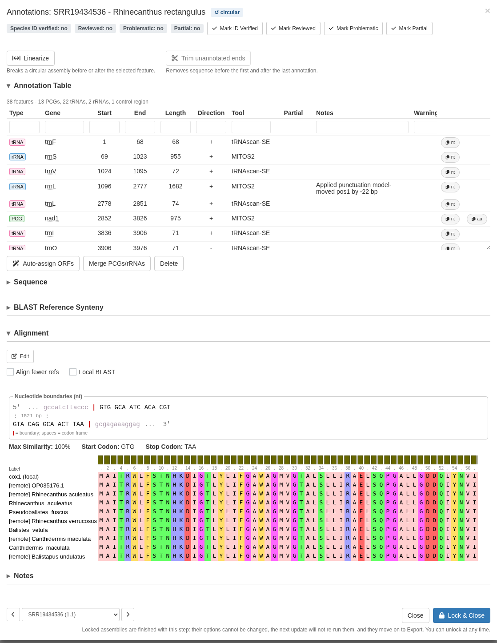Select Canthidermis maculata alignment label without remote
Viewport: 497px width, 643px height.
click(x=39, y=548)
